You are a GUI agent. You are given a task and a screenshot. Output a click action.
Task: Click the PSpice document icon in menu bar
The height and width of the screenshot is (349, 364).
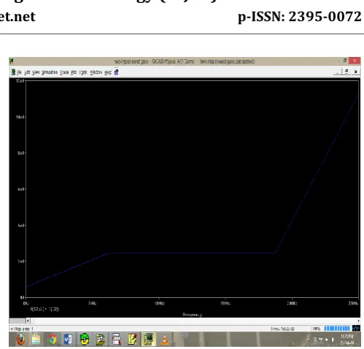point(14,72)
